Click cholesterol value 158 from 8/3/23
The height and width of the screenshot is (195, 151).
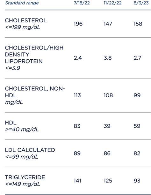138,24
